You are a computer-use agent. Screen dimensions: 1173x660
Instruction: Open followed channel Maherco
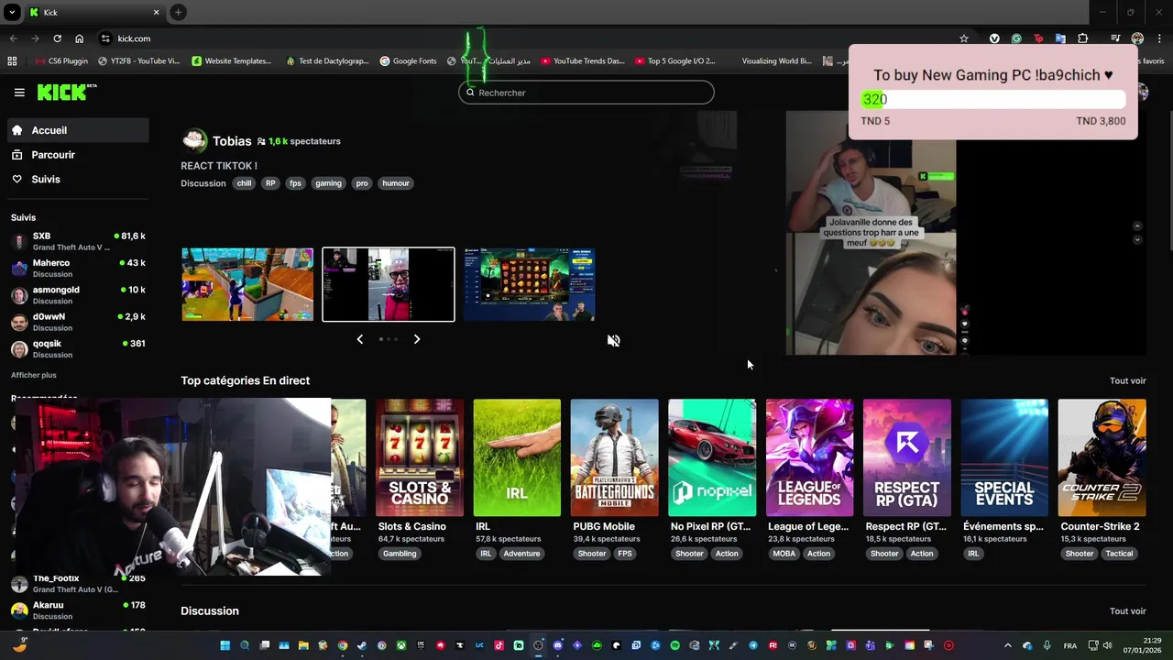coord(78,268)
